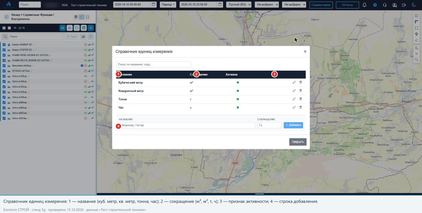This screenshot has height=213, width=422.
Task: Edit the Квадратный метр unit row
Action: (294, 91)
